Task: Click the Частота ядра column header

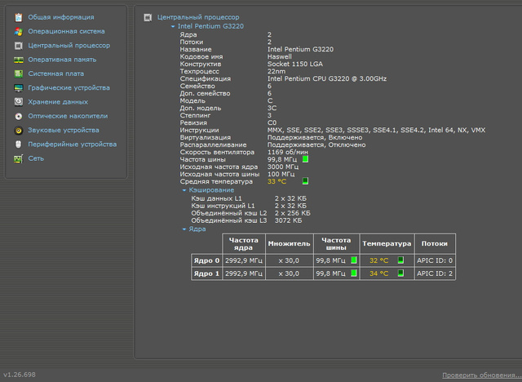Action: pyautogui.click(x=244, y=244)
